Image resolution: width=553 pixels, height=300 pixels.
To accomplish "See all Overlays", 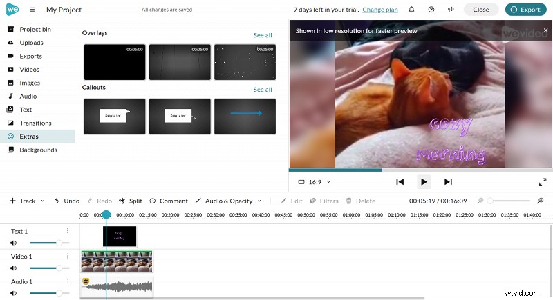I will (x=263, y=35).
